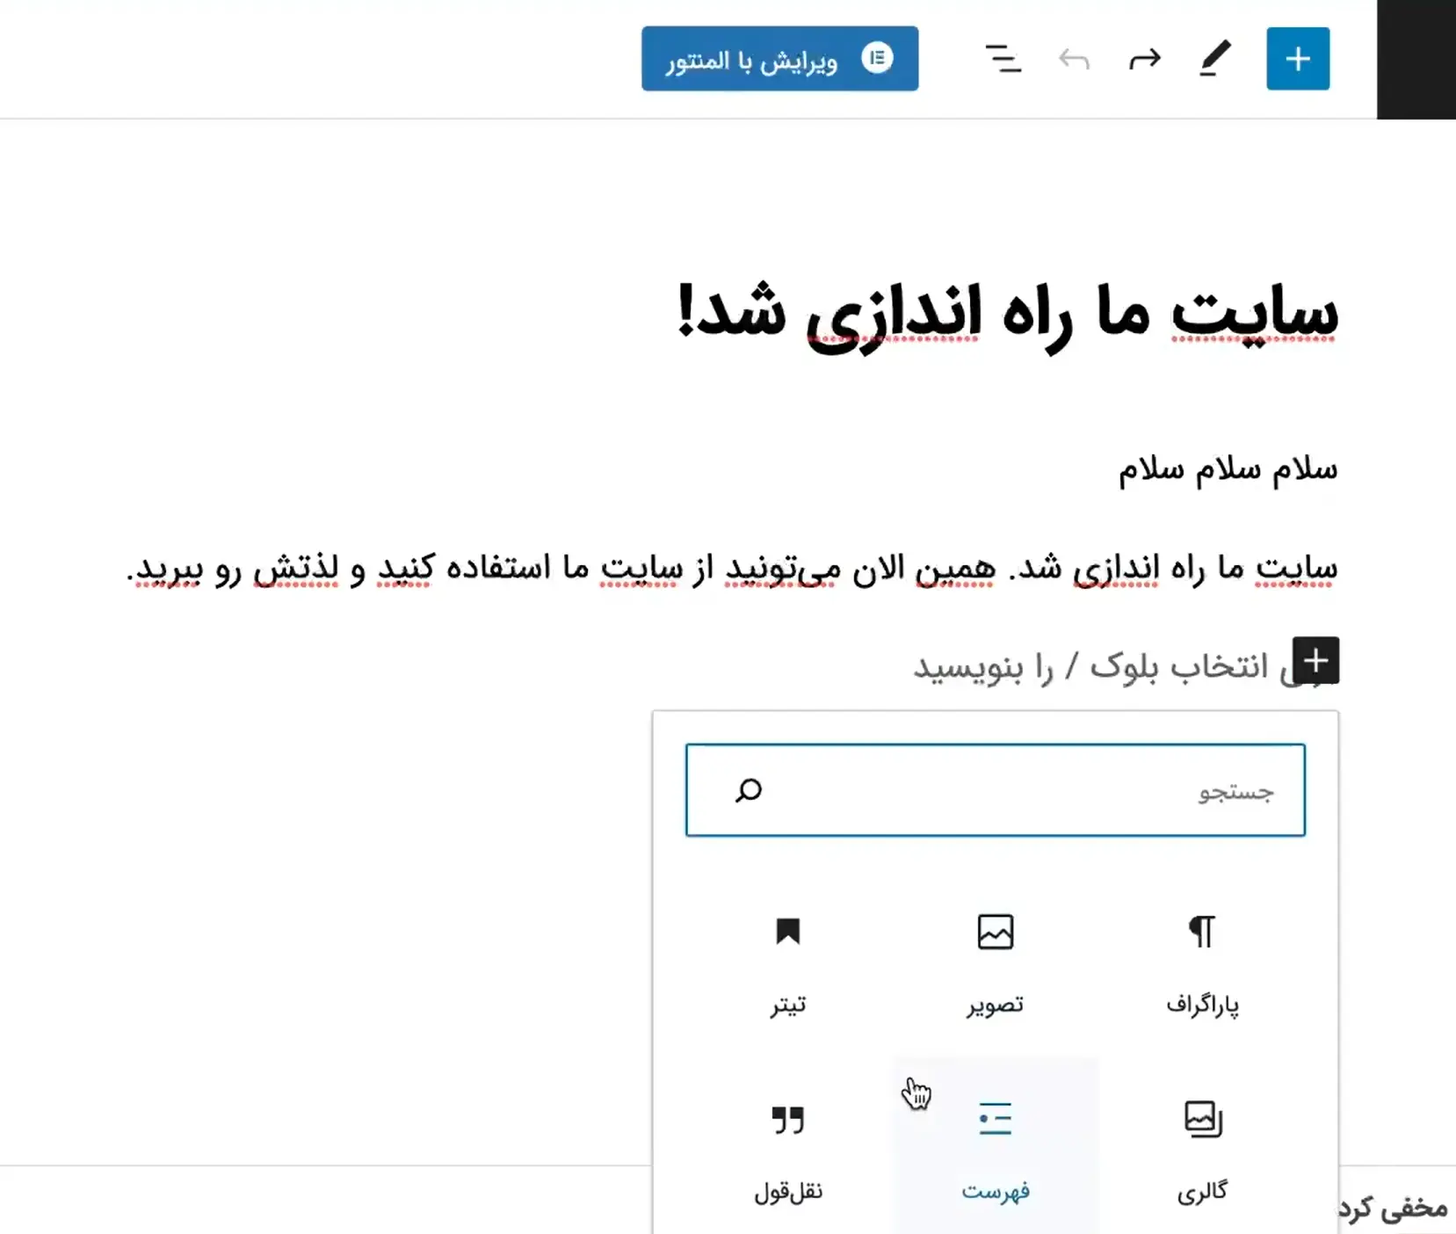
Task: Undo the last change
Action: coord(1074,59)
